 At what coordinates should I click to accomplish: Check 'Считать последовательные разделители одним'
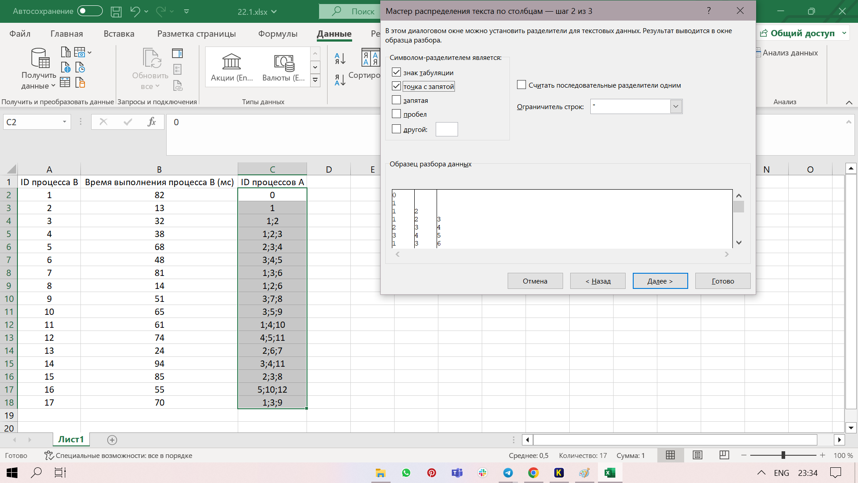522,85
